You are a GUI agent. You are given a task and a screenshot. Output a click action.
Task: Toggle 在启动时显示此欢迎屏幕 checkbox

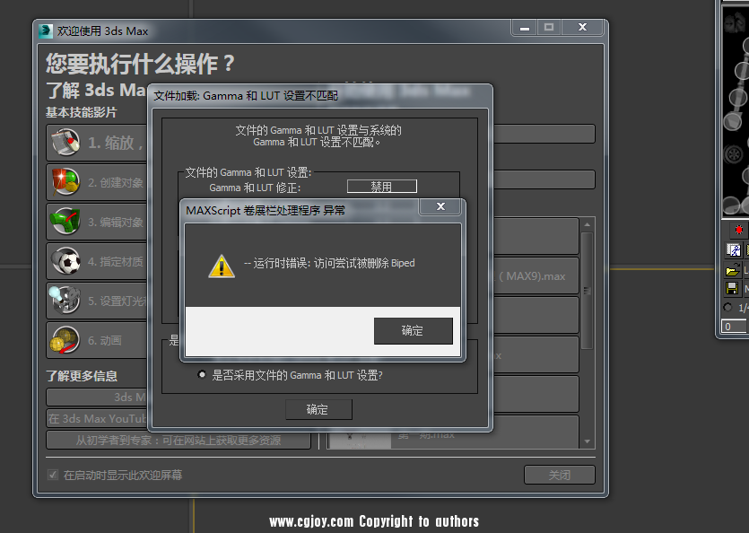pos(53,475)
